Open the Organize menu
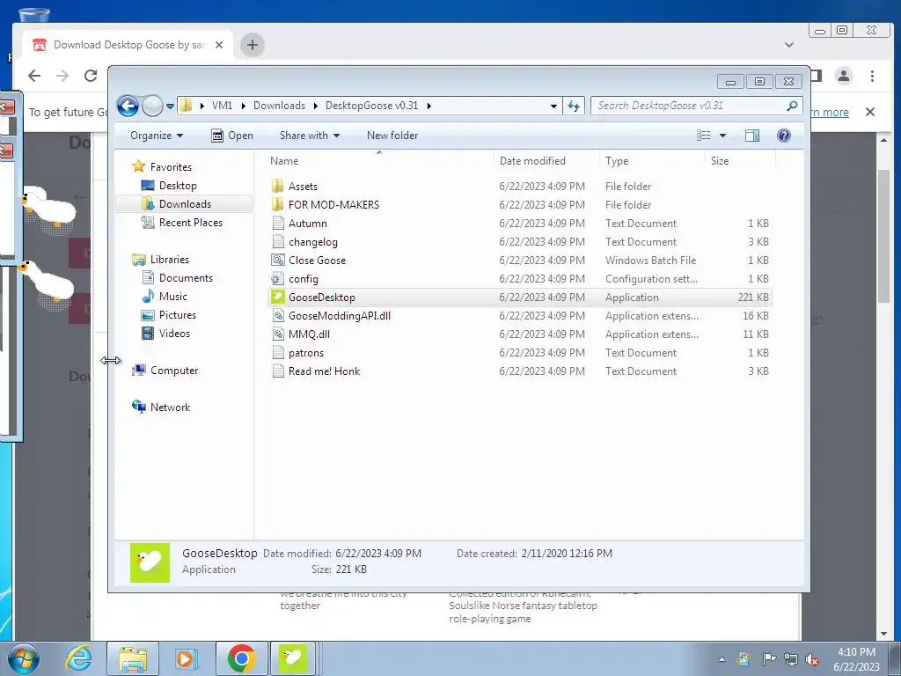The height and width of the screenshot is (676, 901). [157, 136]
